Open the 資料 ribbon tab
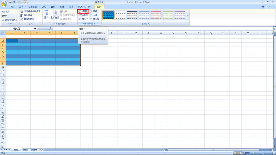The image size is (276, 155). pos(53,6)
